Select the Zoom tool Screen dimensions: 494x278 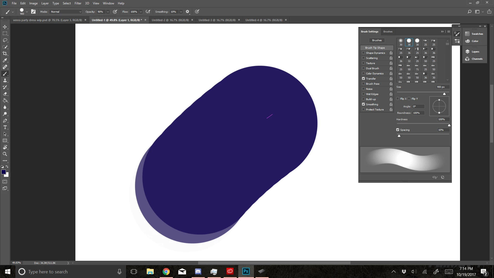(x=5, y=154)
